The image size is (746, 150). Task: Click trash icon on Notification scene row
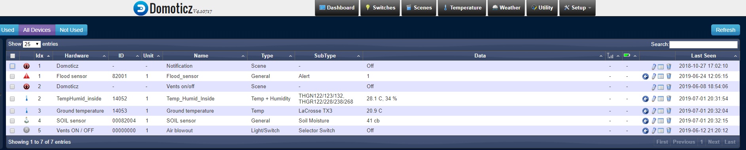click(669, 66)
